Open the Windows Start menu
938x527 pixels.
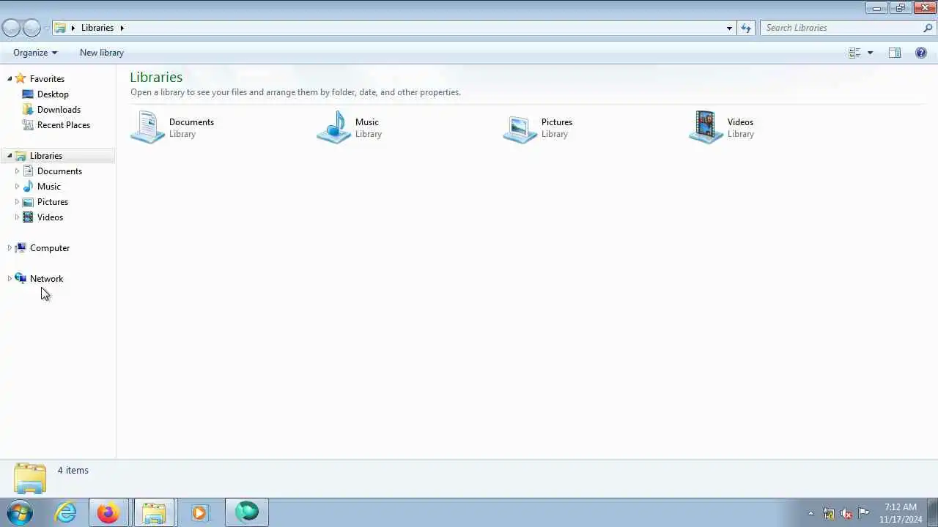coord(20,512)
